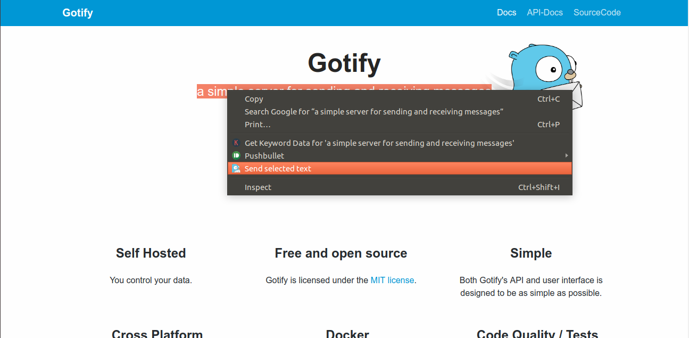689x338 pixels.
Task: Click the Gotify brand link in navbar
Action: (x=78, y=12)
